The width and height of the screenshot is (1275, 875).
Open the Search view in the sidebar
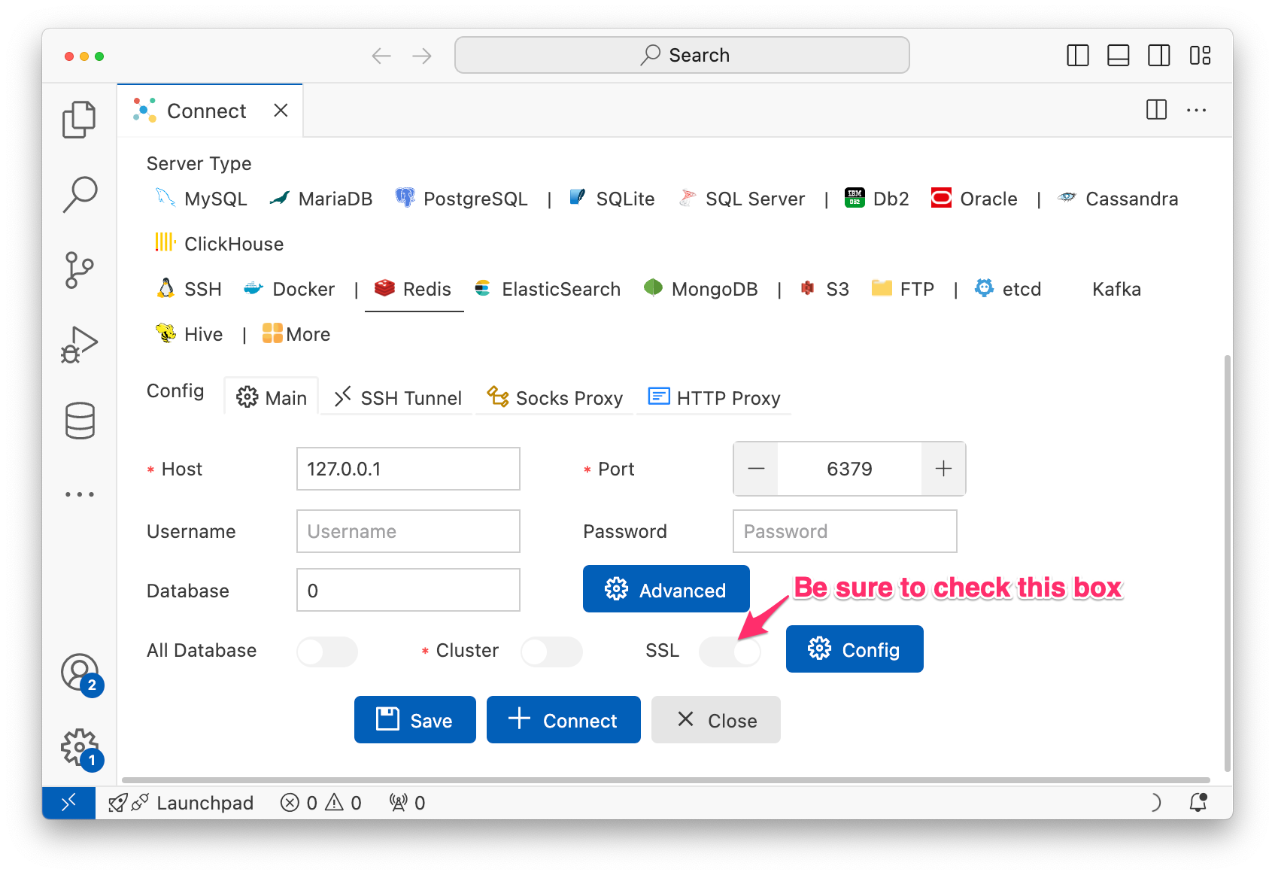(79, 194)
